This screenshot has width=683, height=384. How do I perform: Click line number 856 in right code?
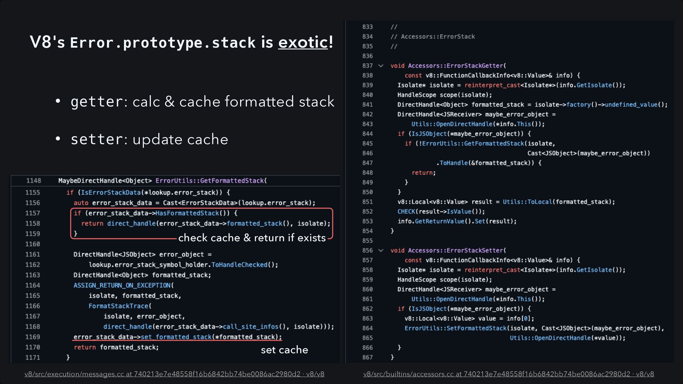pyautogui.click(x=367, y=250)
